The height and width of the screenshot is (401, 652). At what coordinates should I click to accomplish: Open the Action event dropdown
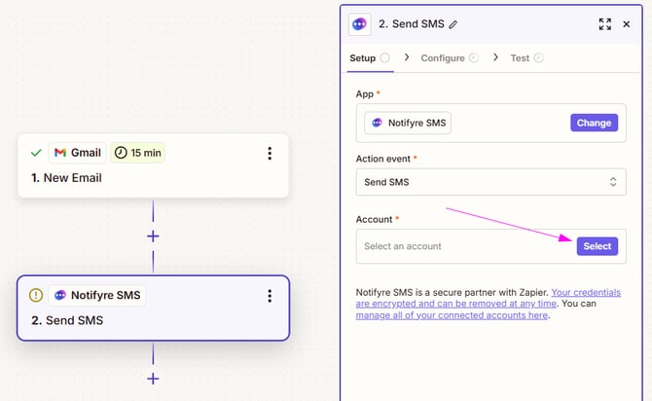click(490, 182)
